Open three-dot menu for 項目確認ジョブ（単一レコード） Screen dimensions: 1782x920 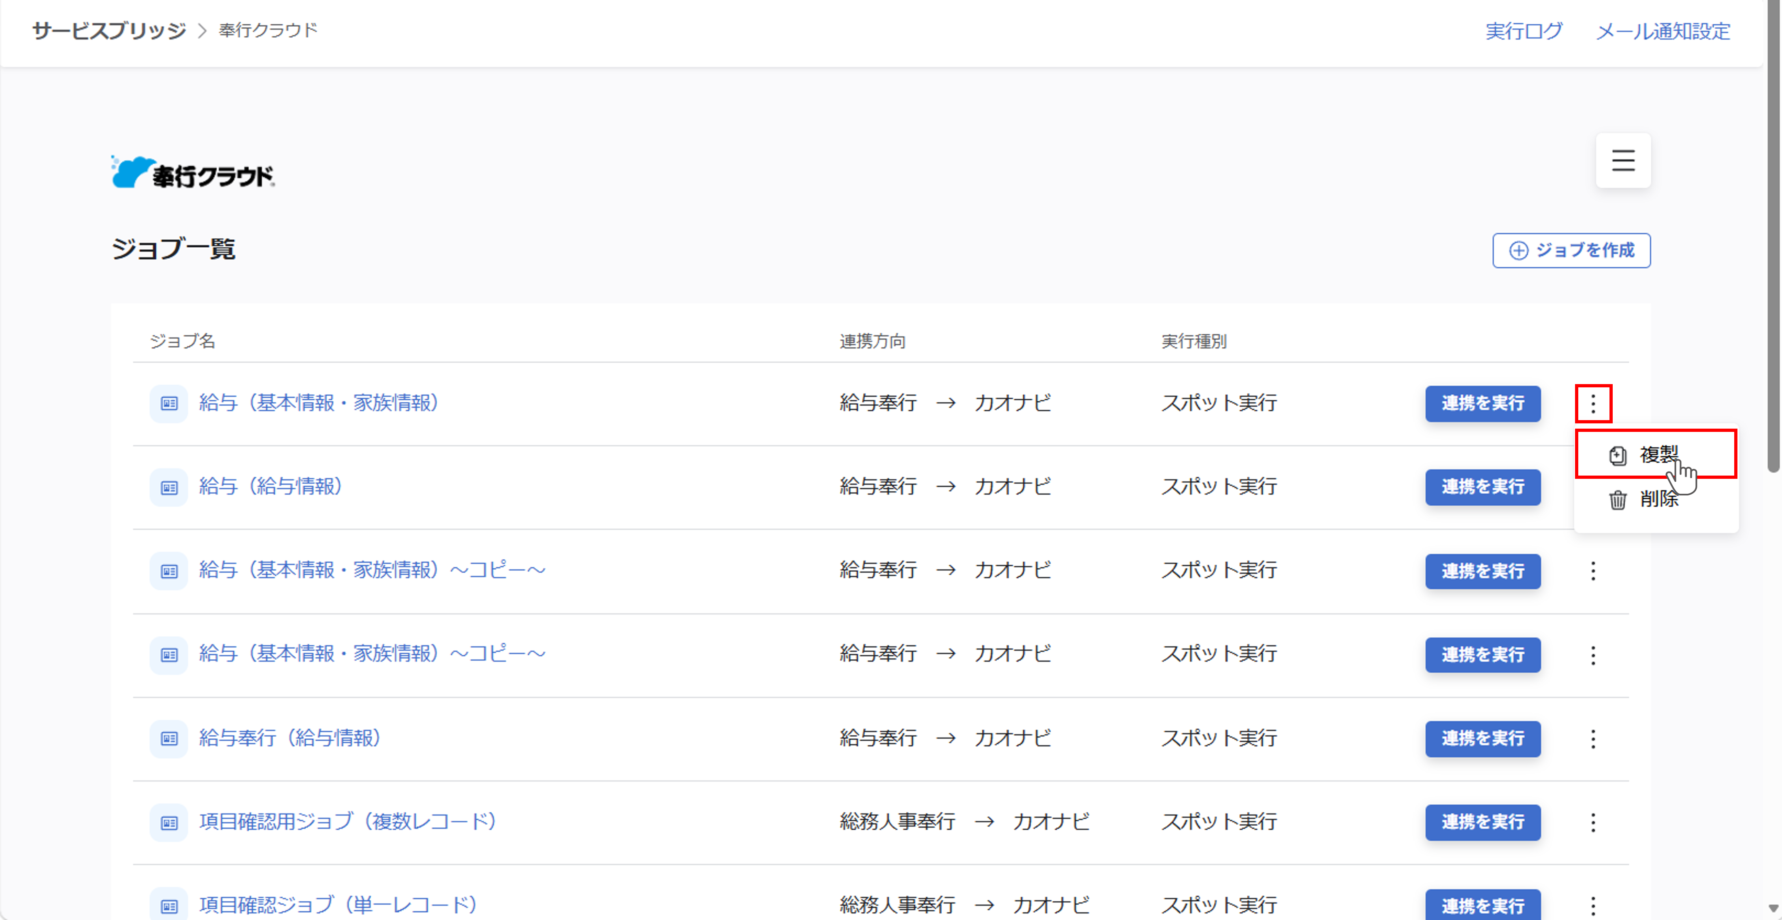pos(1593,905)
